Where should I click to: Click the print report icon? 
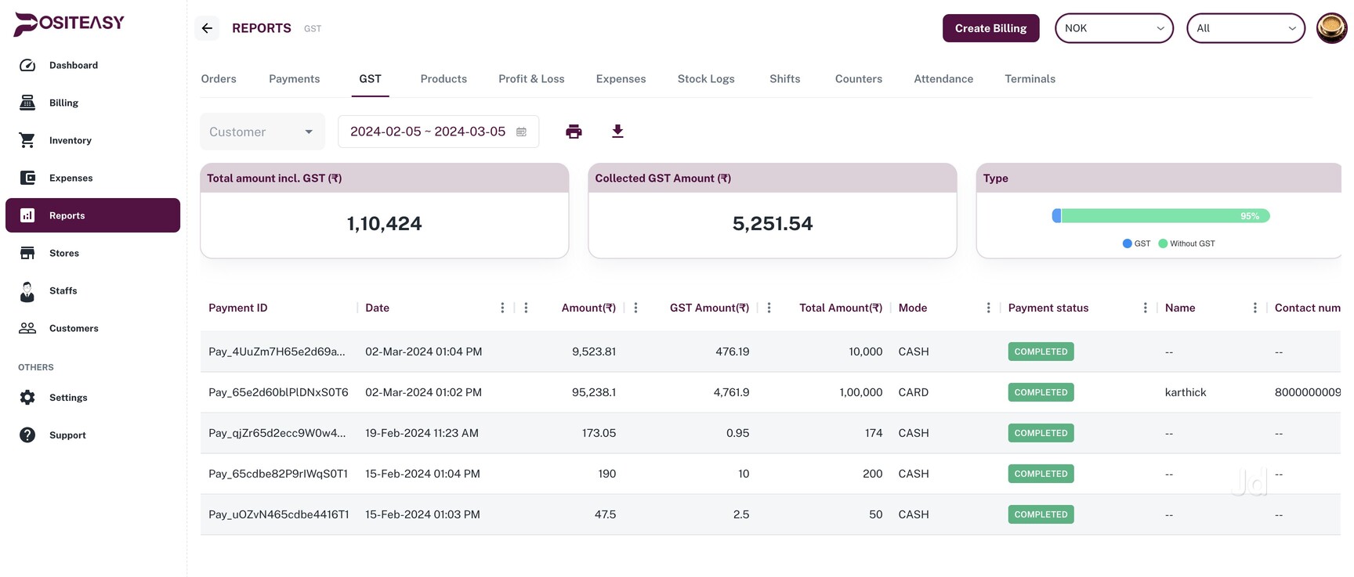(574, 132)
